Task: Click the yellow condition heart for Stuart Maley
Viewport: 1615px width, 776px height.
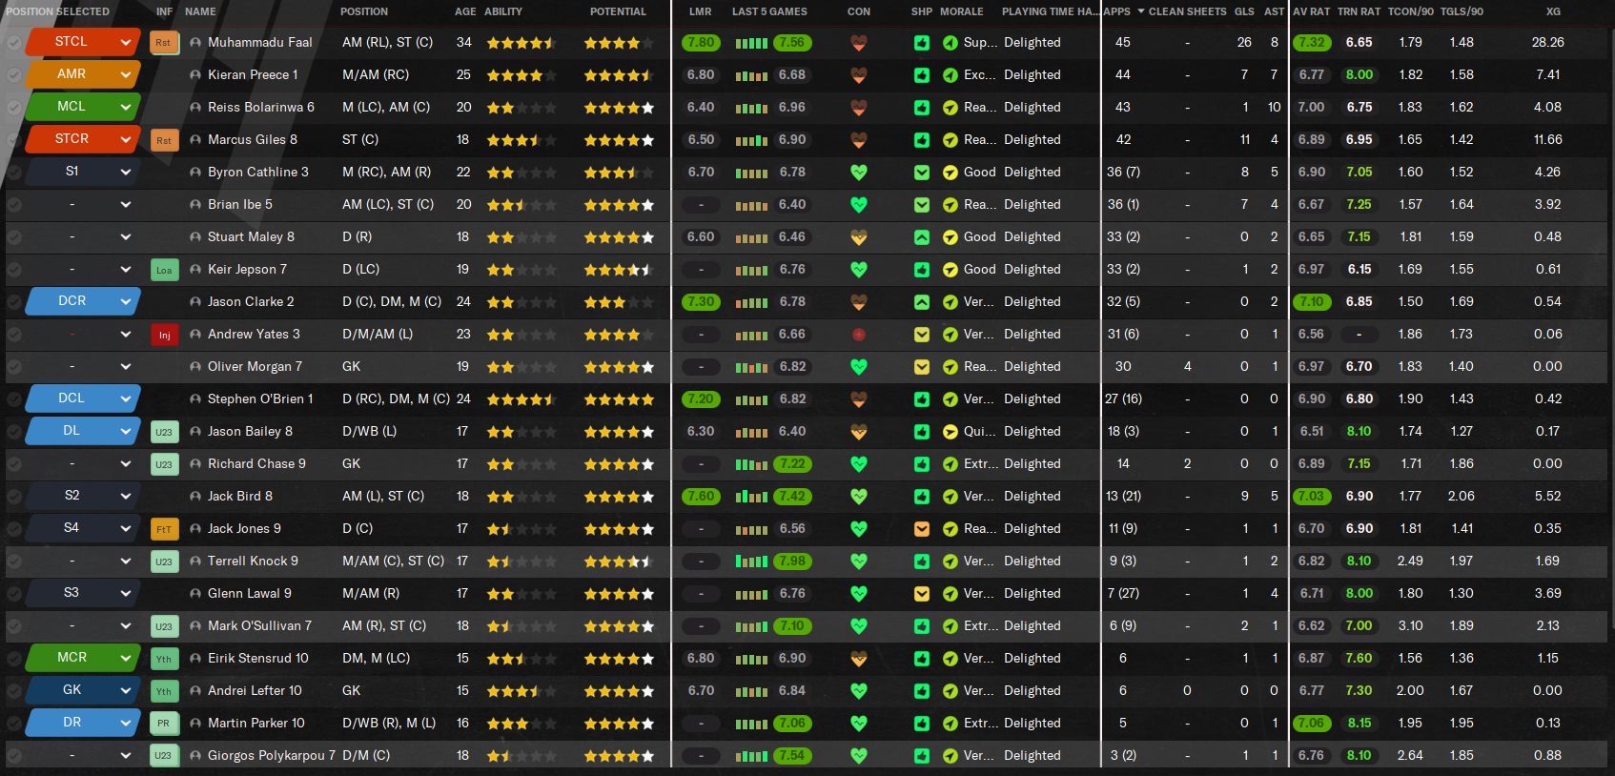Action: pyautogui.click(x=859, y=237)
